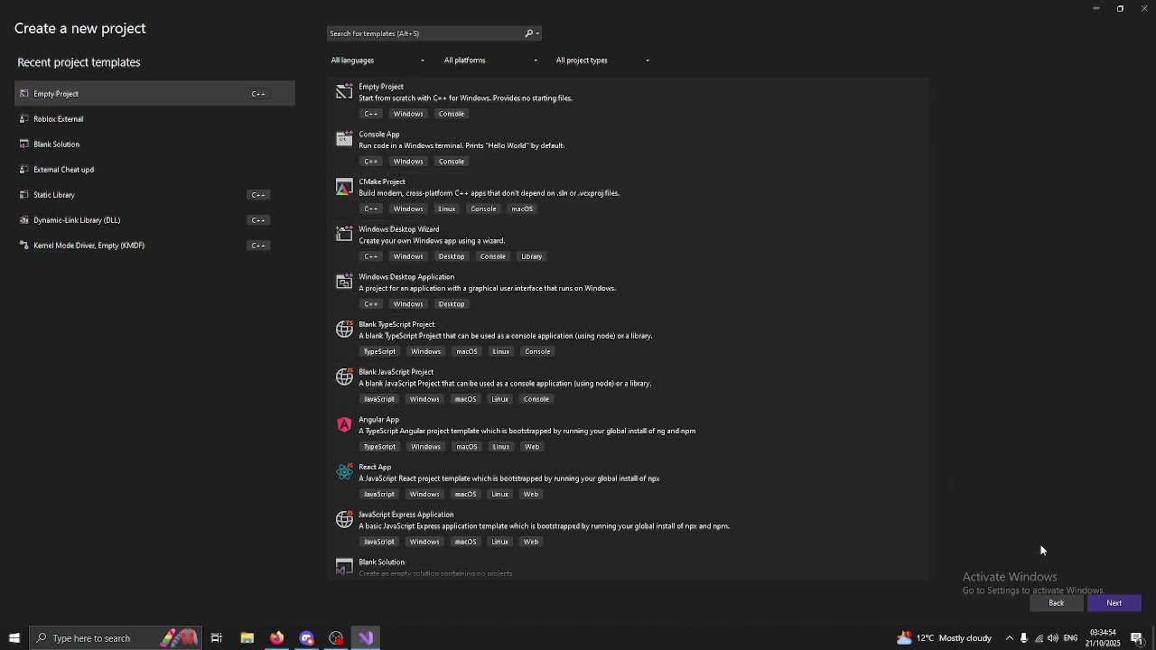
Task: Switch input language via ENG indicator
Action: point(1071,638)
